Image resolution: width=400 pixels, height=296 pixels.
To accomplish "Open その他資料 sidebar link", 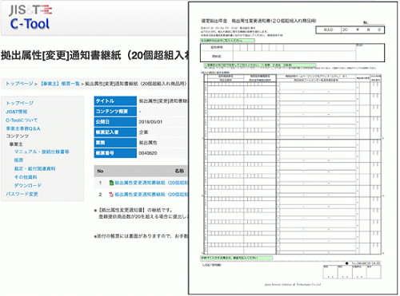I will (x=26, y=177).
